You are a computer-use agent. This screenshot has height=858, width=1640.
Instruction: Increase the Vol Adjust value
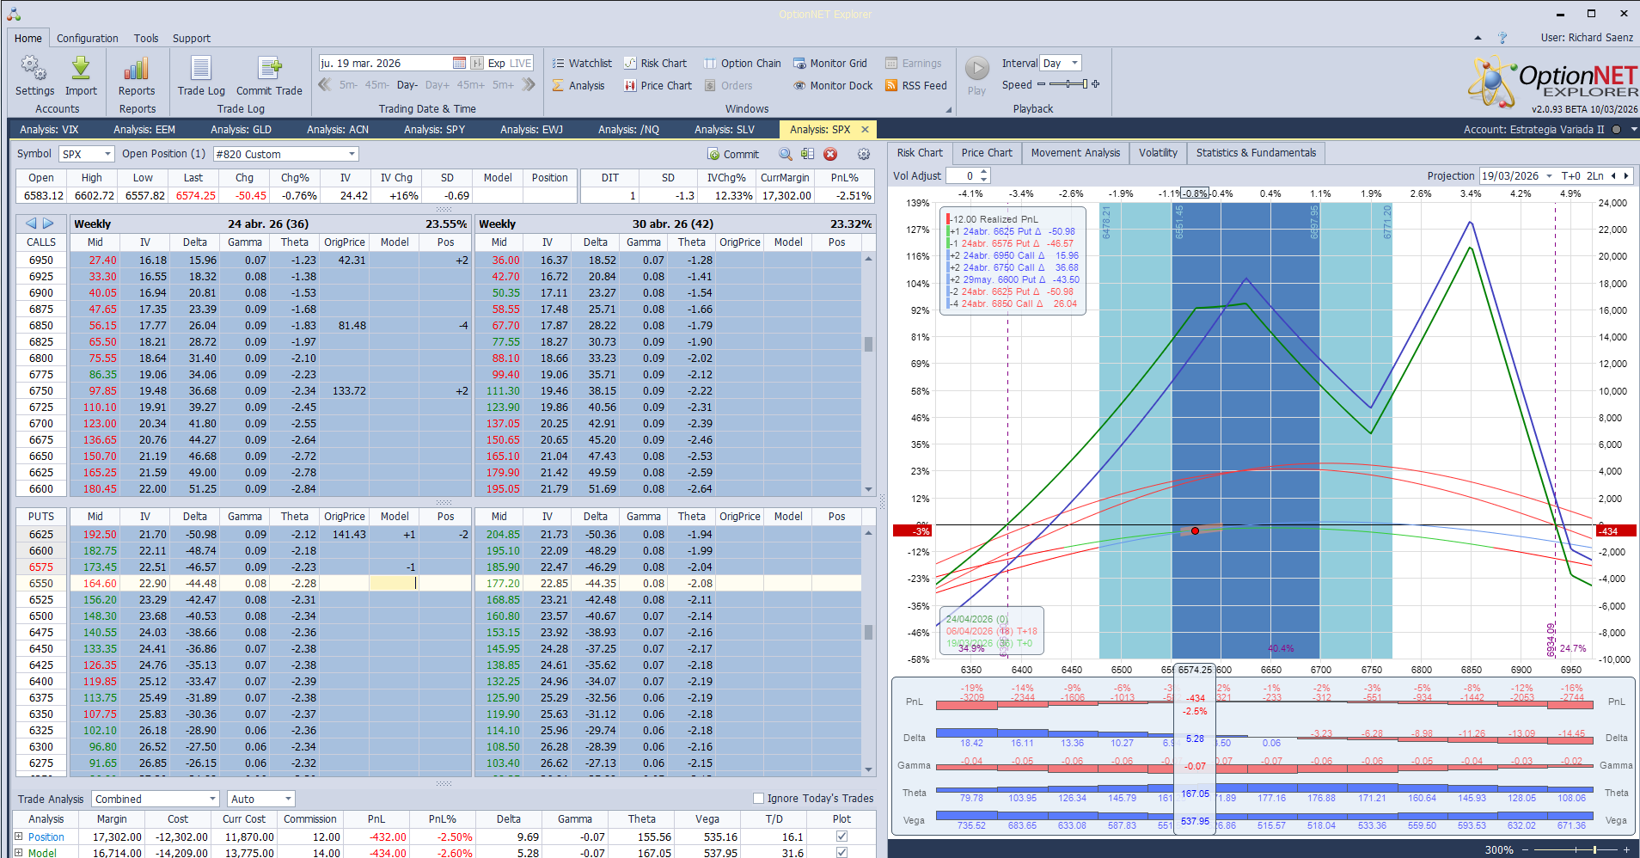(984, 172)
